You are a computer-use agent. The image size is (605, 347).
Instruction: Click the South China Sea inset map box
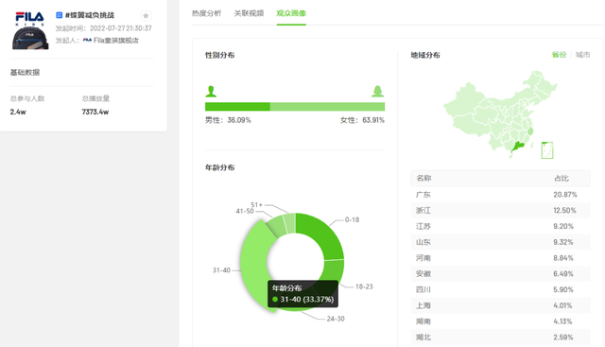pyautogui.click(x=547, y=150)
